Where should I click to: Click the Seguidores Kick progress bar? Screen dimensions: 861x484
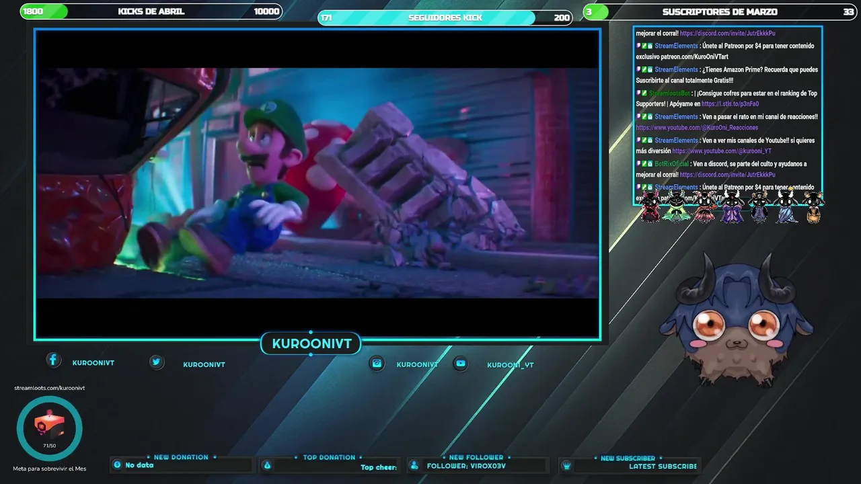[x=445, y=17]
